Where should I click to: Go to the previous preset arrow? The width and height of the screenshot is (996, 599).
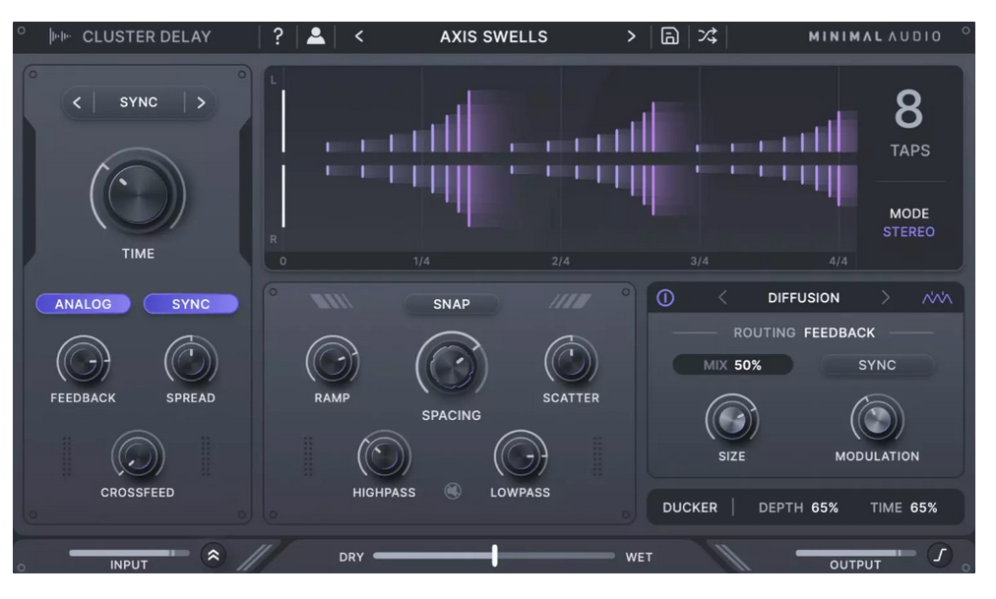[359, 36]
